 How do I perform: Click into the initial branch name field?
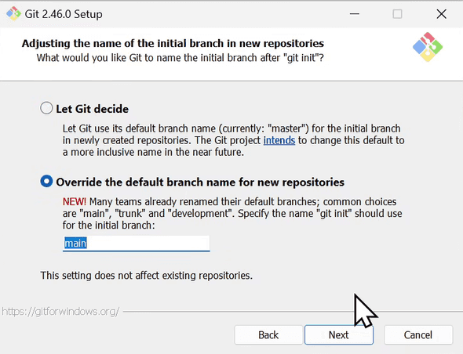[x=136, y=244]
